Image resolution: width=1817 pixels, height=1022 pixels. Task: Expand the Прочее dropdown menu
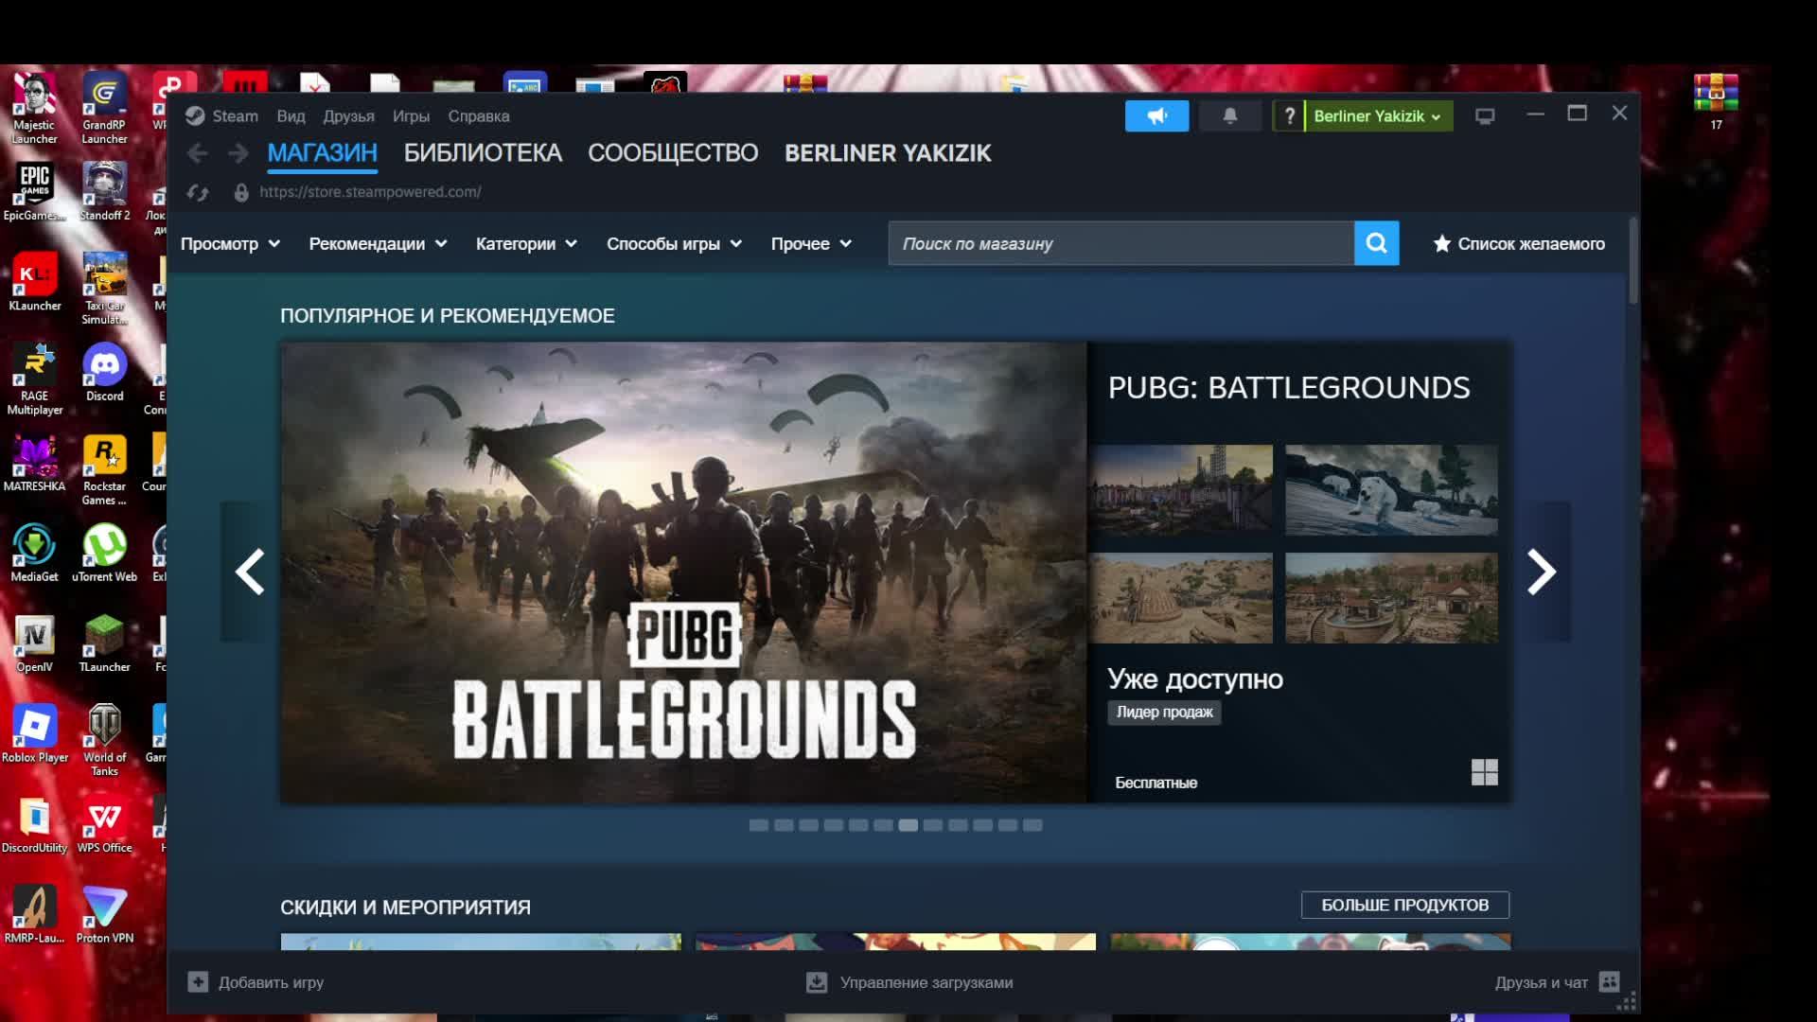[811, 243]
